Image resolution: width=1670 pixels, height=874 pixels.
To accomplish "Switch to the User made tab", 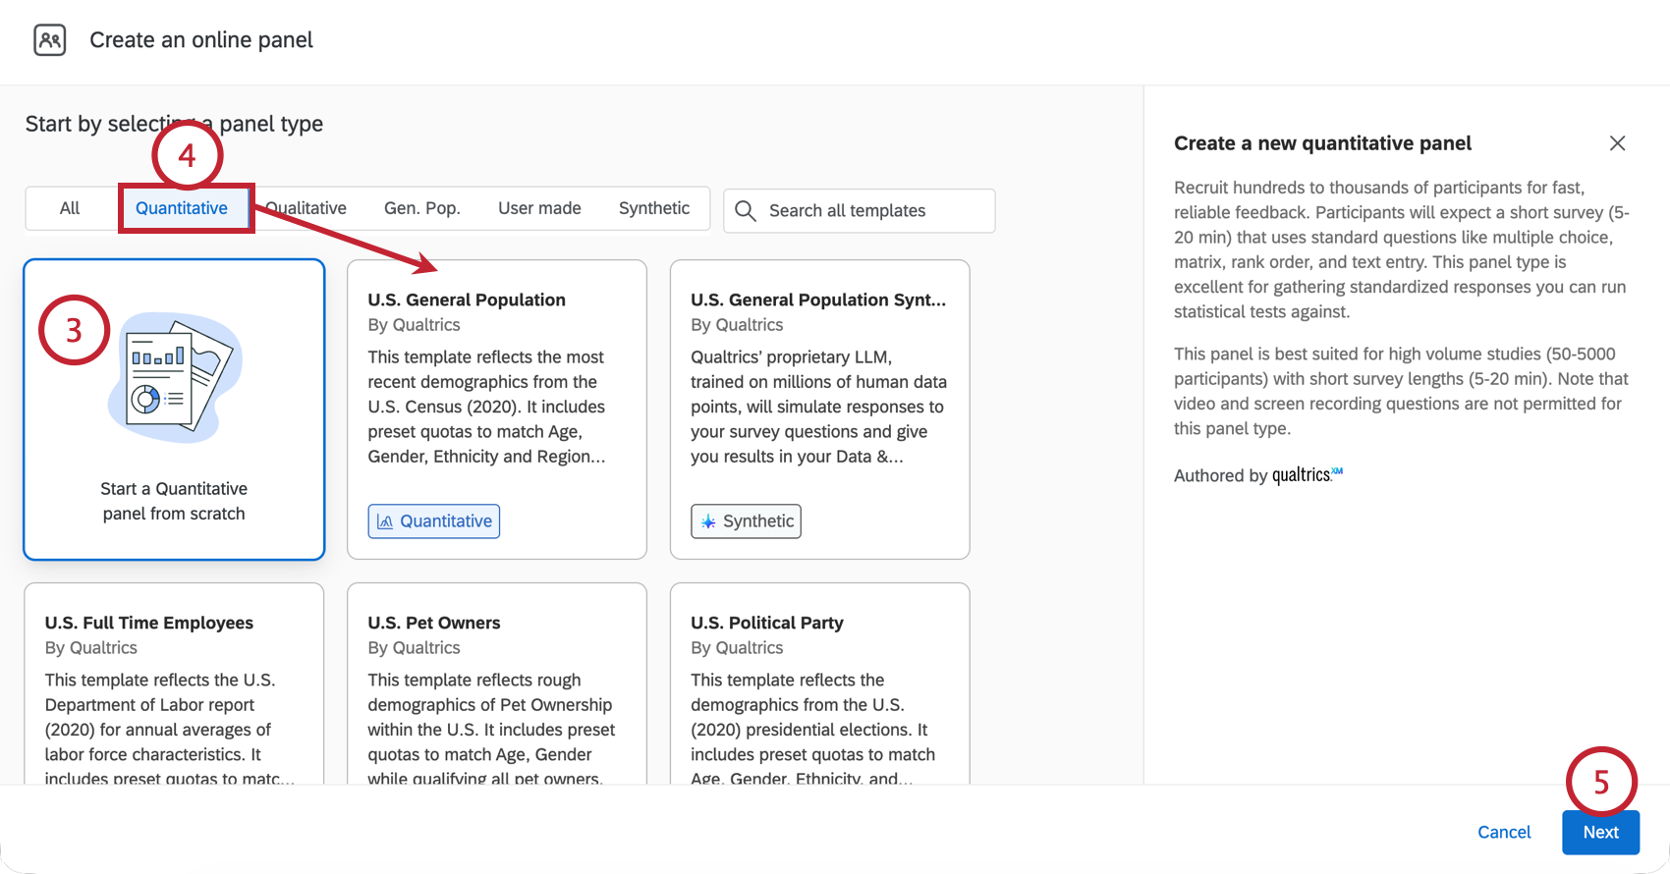I will (539, 208).
